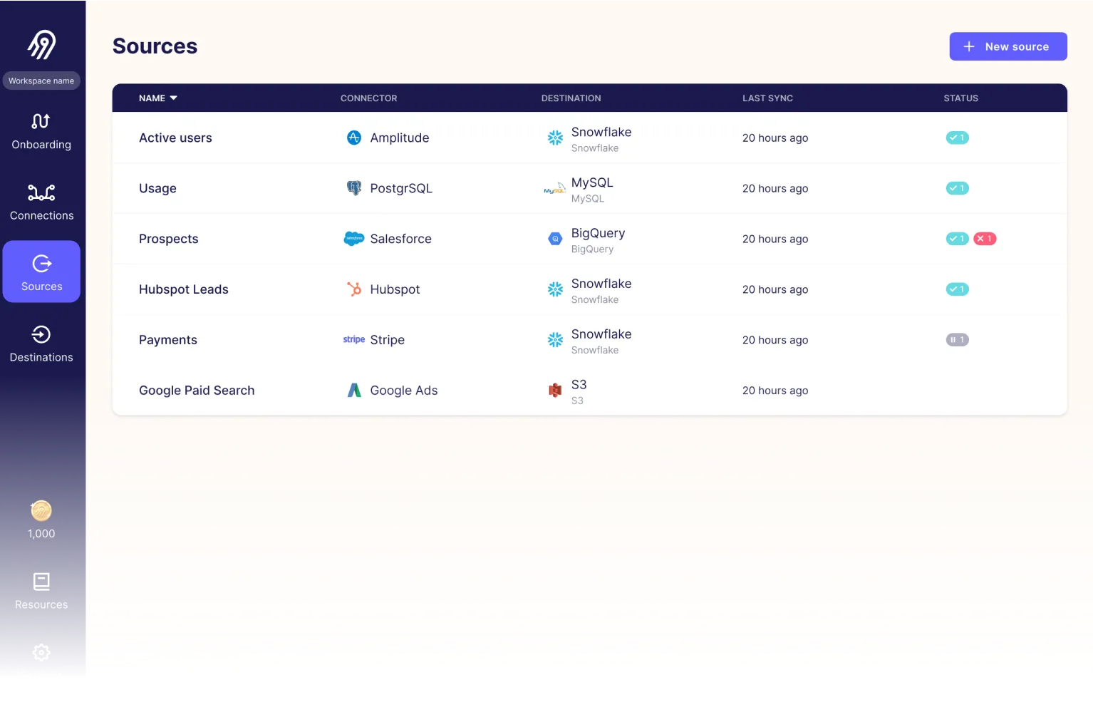
Task: Click the New source button
Action: click(1007, 46)
